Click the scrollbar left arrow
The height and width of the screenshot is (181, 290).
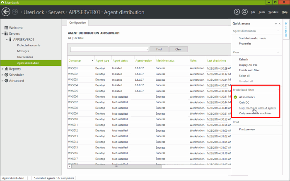[69, 167]
